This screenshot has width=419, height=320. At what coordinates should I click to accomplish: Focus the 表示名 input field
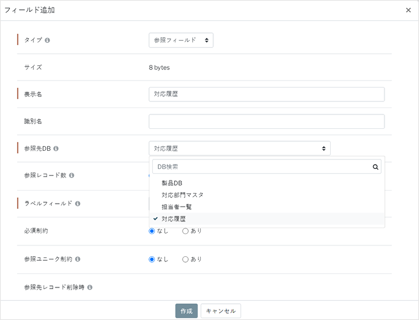pos(267,94)
